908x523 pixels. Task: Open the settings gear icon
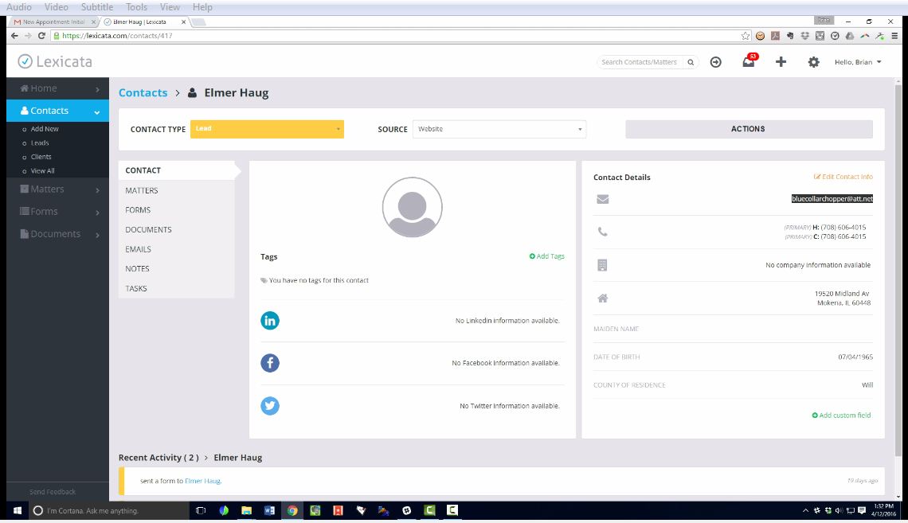click(813, 62)
